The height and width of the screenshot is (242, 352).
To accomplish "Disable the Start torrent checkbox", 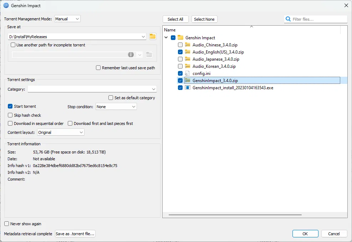I will point(10,106).
